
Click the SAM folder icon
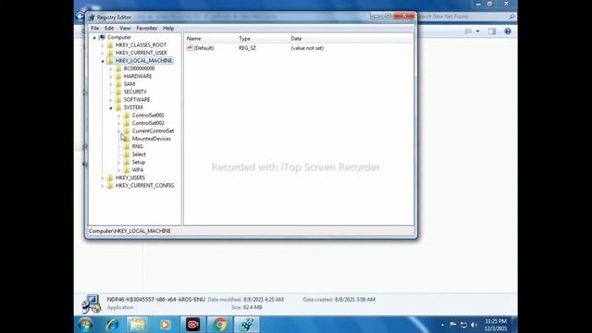(118, 84)
